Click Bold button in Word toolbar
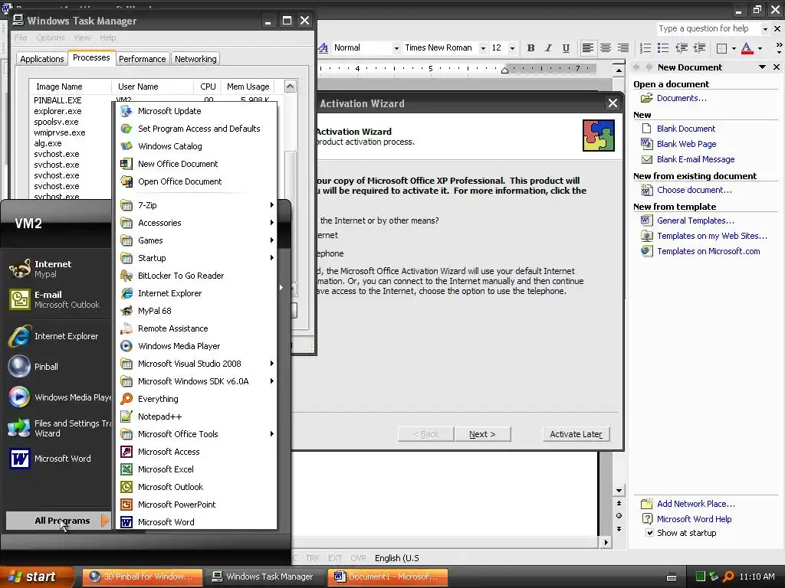 tap(530, 48)
